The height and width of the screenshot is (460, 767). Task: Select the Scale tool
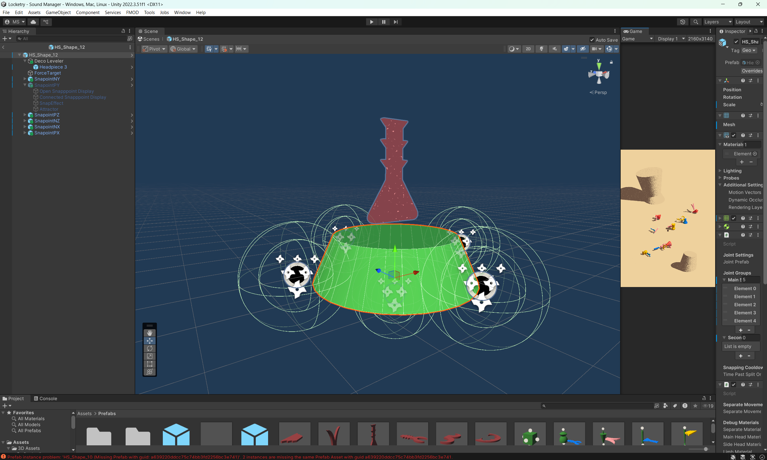pyautogui.click(x=149, y=356)
